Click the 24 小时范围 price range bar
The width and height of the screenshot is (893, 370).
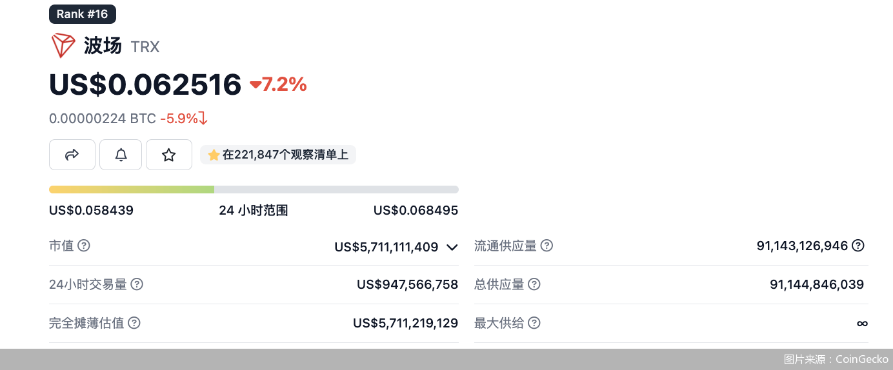[x=254, y=190]
